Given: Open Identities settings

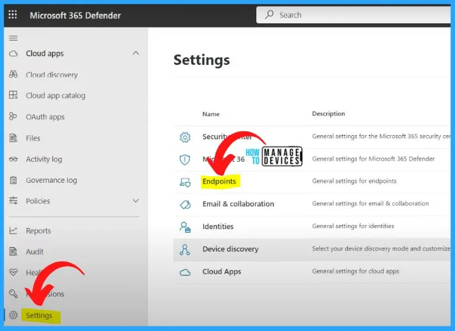Looking at the screenshot, I should point(218,226).
